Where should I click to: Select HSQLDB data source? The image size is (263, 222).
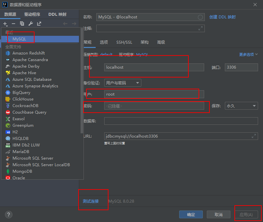40,139
